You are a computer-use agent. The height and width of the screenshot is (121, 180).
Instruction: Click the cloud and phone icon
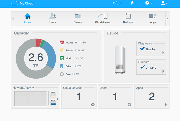103,16
